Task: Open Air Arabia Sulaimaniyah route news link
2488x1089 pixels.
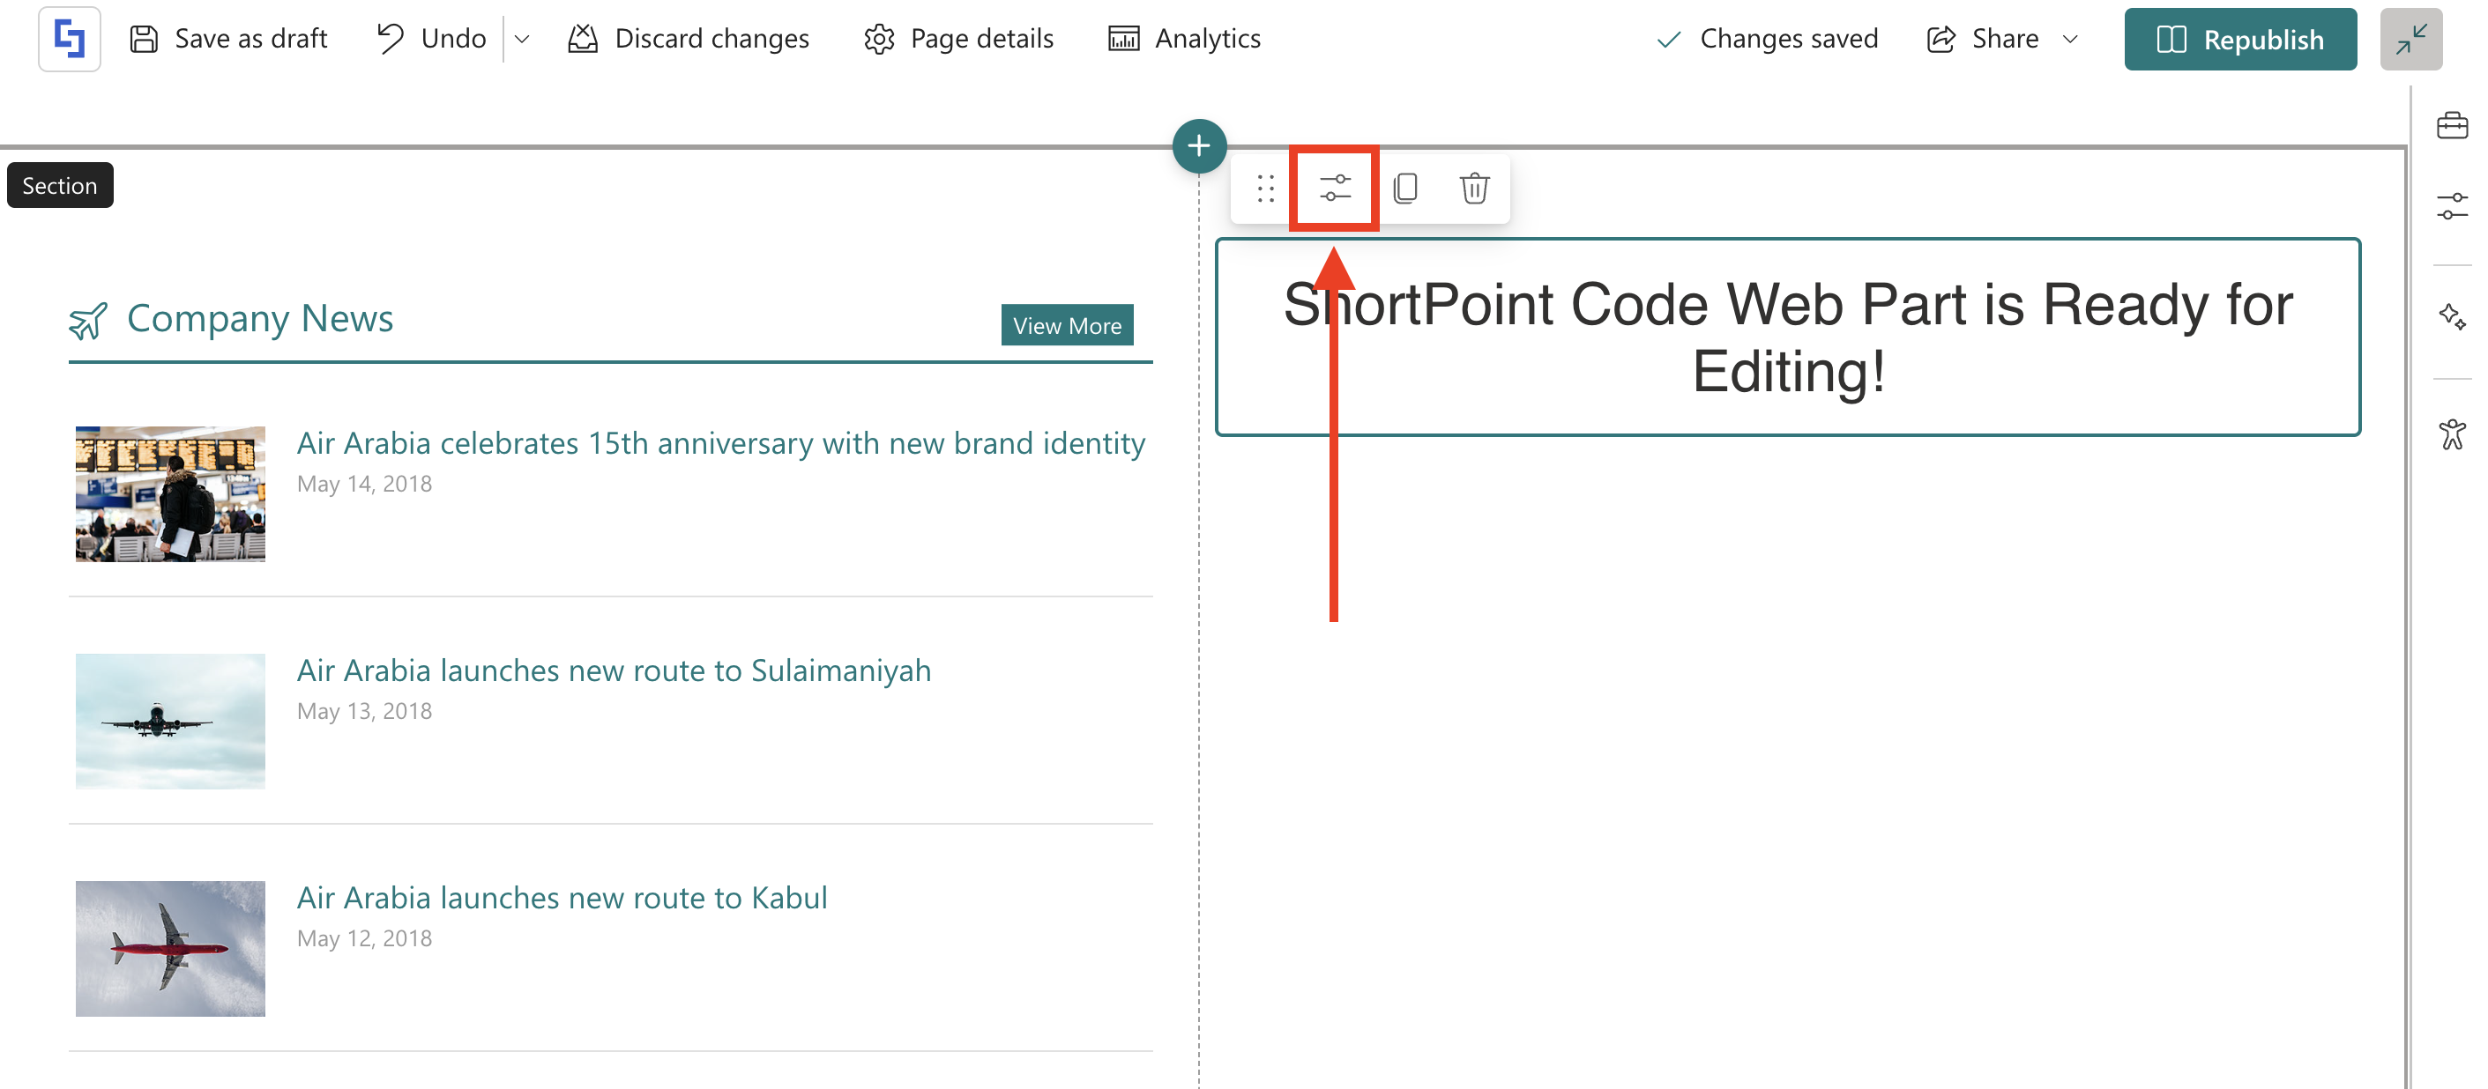Action: (614, 670)
